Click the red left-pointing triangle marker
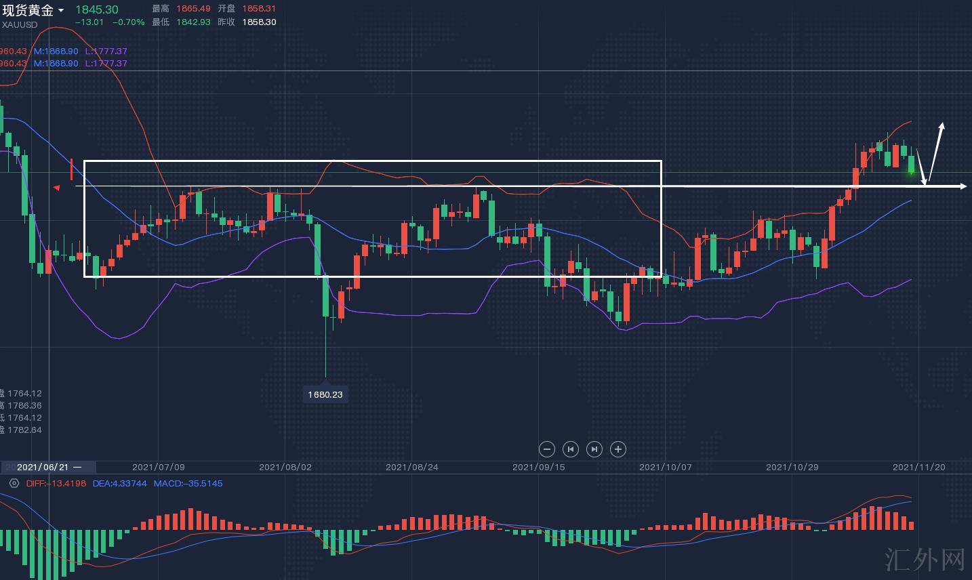 [x=57, y=187]
